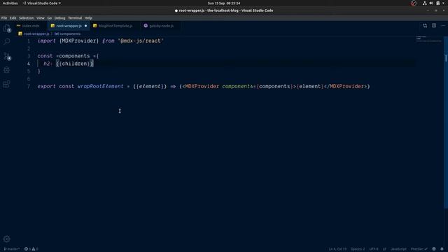The image size is (448, 252).
Task: Open the clock and calendar in top bar
Action: 224,3
